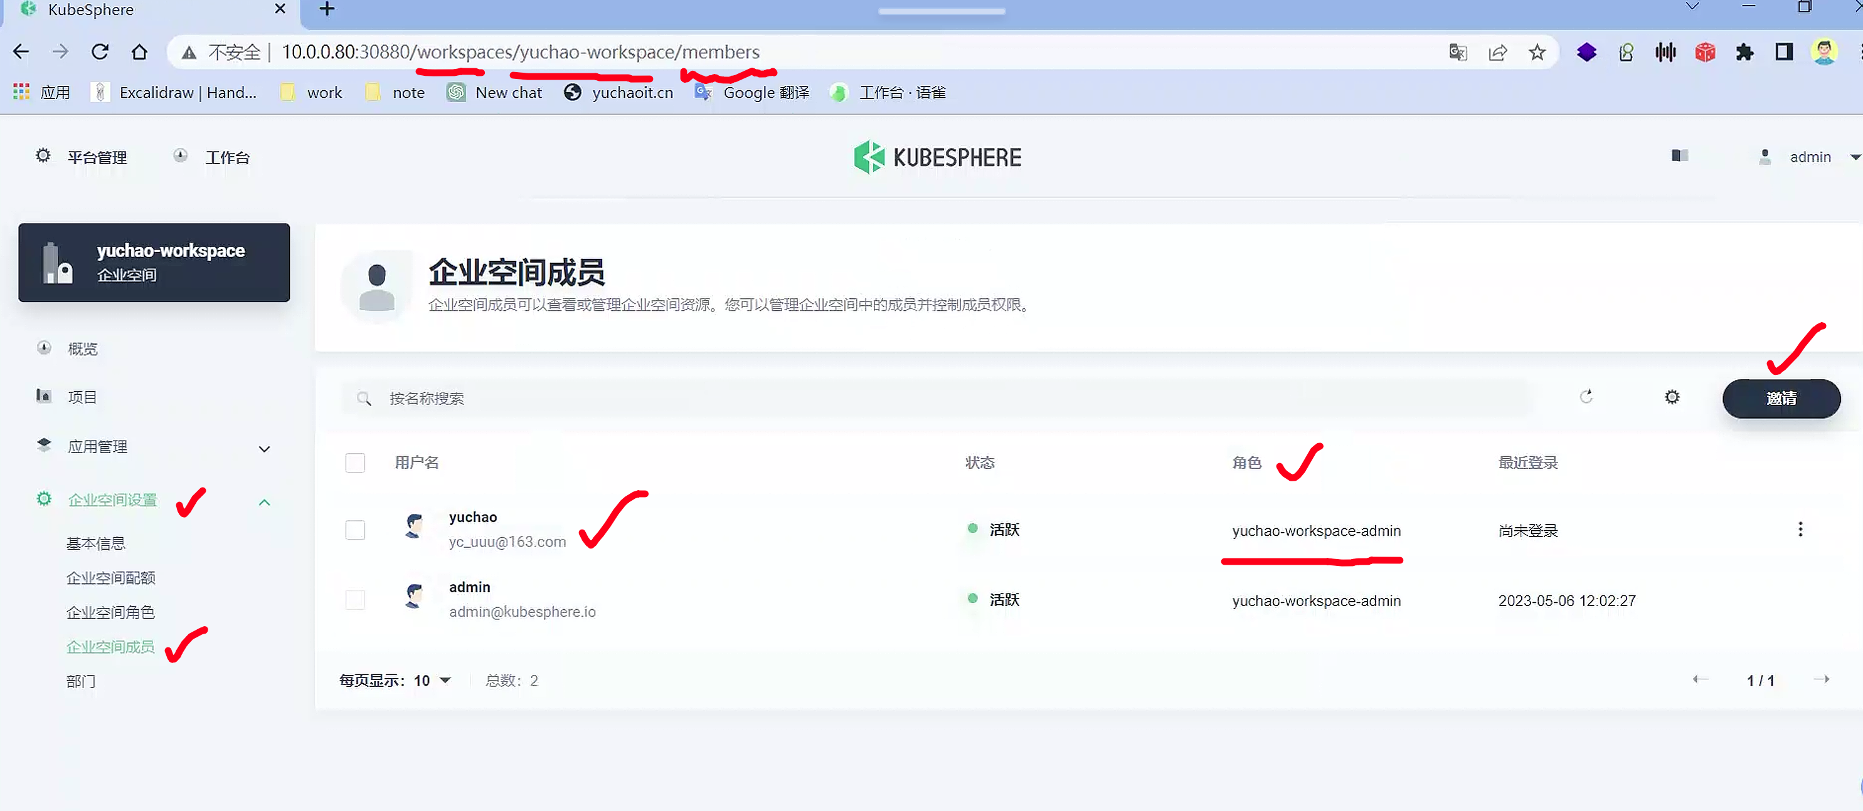
Task: Click the browser extensions puzzle icon
Action: click(x=1744, y=52)
